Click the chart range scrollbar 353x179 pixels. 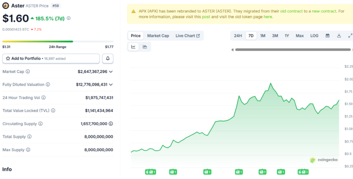[292, 50]
